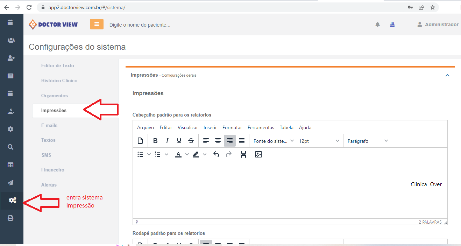The height and width of the screenshot is (246, 461).
Task: Open the notifications bell icon
Action: (x=378, y=24)
